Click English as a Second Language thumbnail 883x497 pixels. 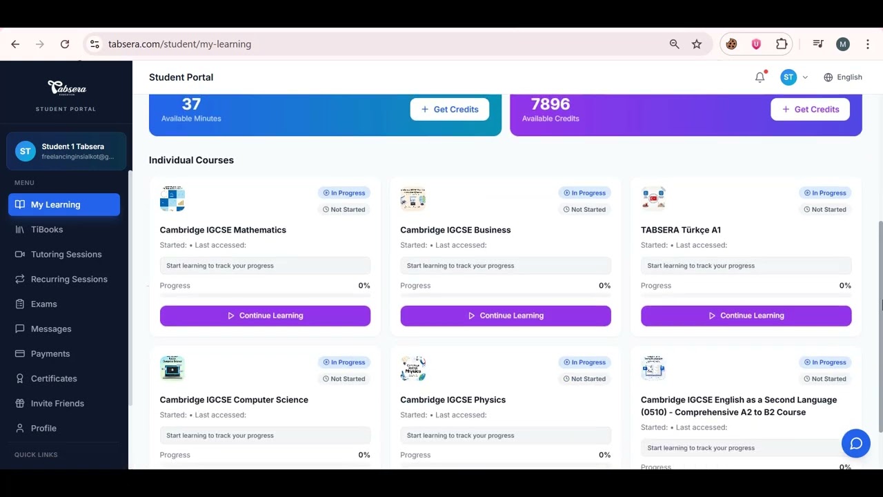(x=653, y=369)
